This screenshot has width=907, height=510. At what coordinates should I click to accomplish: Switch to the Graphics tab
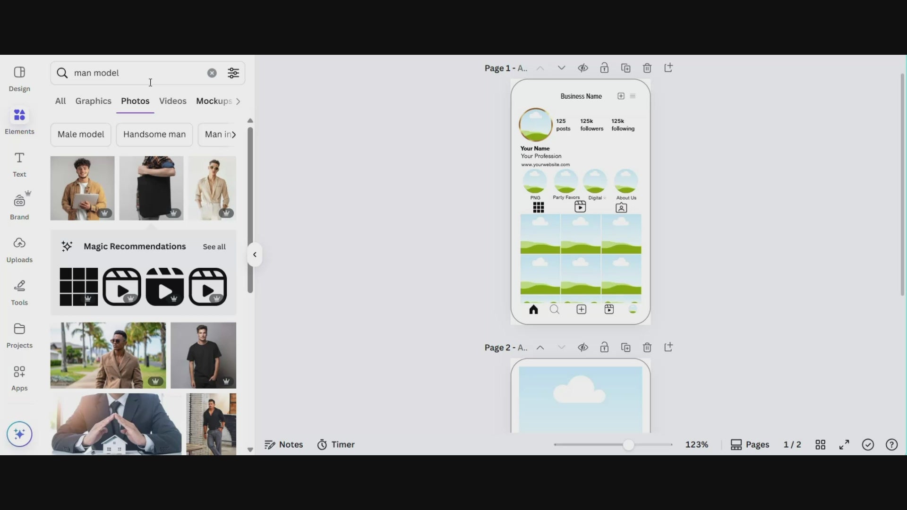(93, 101)
